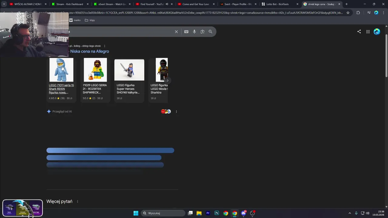
Task: Open Adobe Photoshop from taskbar
Action: (217, 213)
